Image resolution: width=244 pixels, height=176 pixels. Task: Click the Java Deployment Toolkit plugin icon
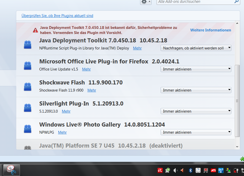pos(28,45)
